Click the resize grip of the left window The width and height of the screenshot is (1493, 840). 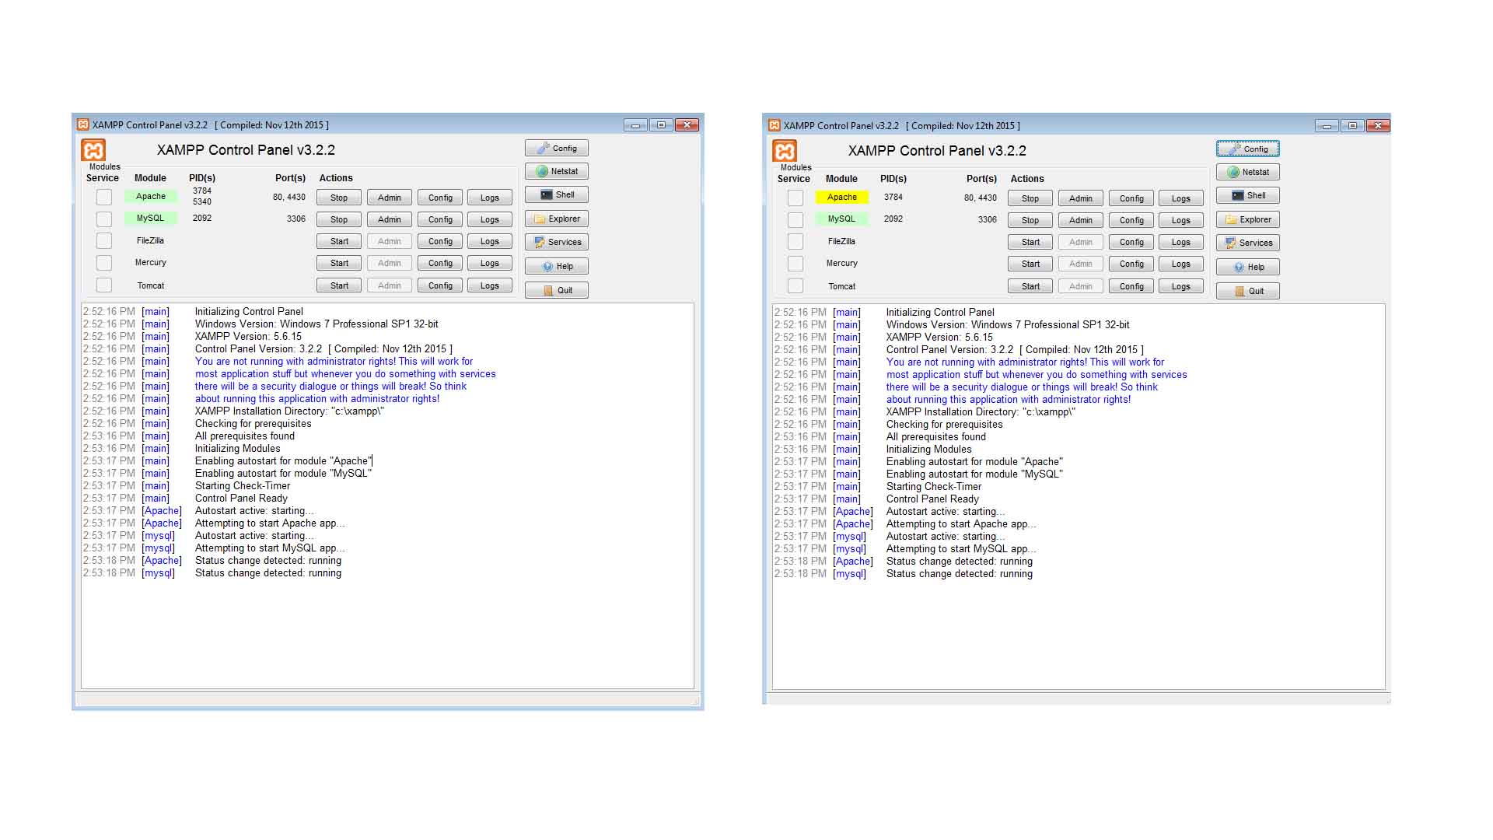(x=696, y=702)
